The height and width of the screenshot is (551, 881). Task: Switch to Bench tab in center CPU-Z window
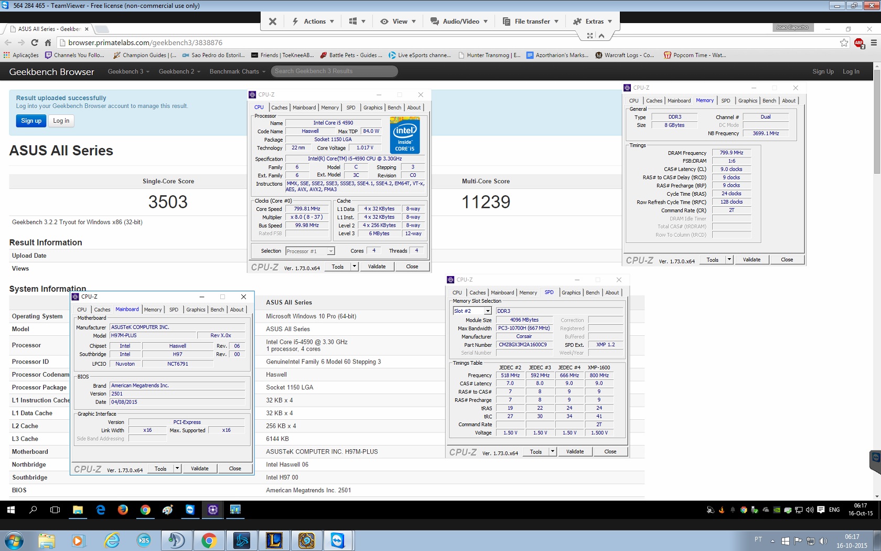[394, 108]
